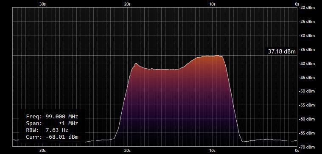Viewport: 322px width, 154px height.
Task: Click the -55 dBm scale label
Action: coord(307,105)
